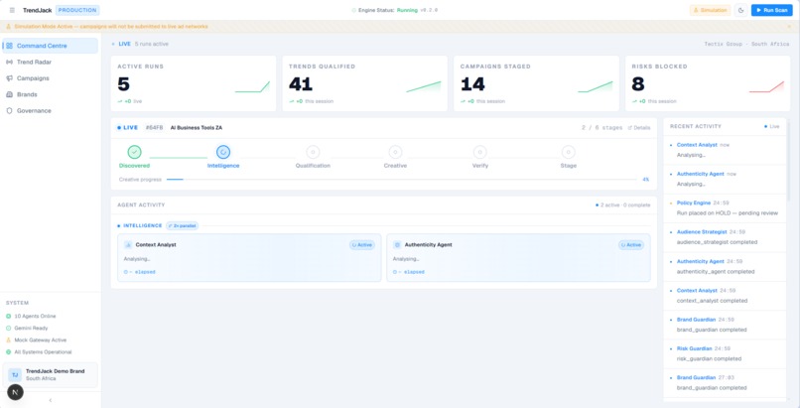The width and height of the screenshot is (800, 408).
Task: Select the Active Runs stat card
Action: 194,83
